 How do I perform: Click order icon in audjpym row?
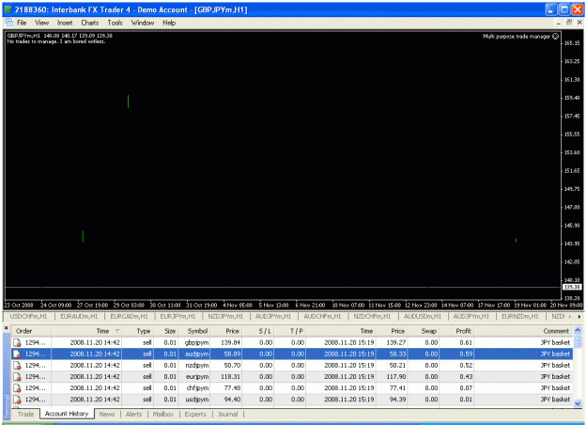pyautogui.click(x=17, y=354)
